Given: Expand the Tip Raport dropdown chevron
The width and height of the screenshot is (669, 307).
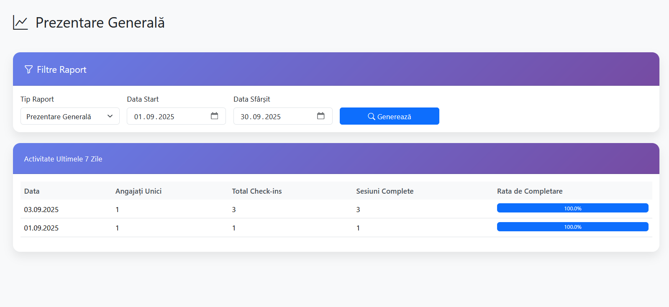Looking at the screenshot, I should [110, 116].
